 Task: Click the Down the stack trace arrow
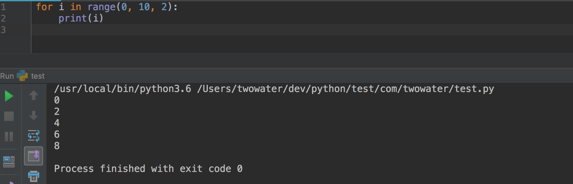[34, 115]
